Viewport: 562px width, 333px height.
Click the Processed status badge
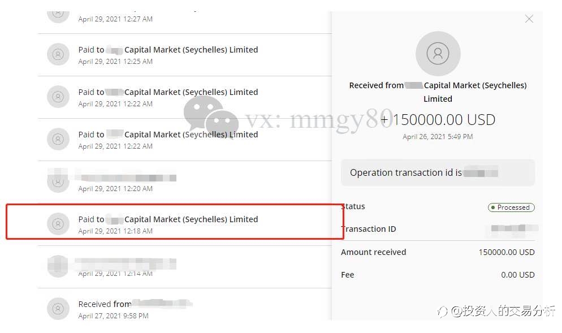pos(511,207)
